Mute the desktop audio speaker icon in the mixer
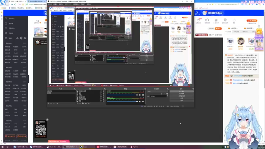 [x=140, y=95]
